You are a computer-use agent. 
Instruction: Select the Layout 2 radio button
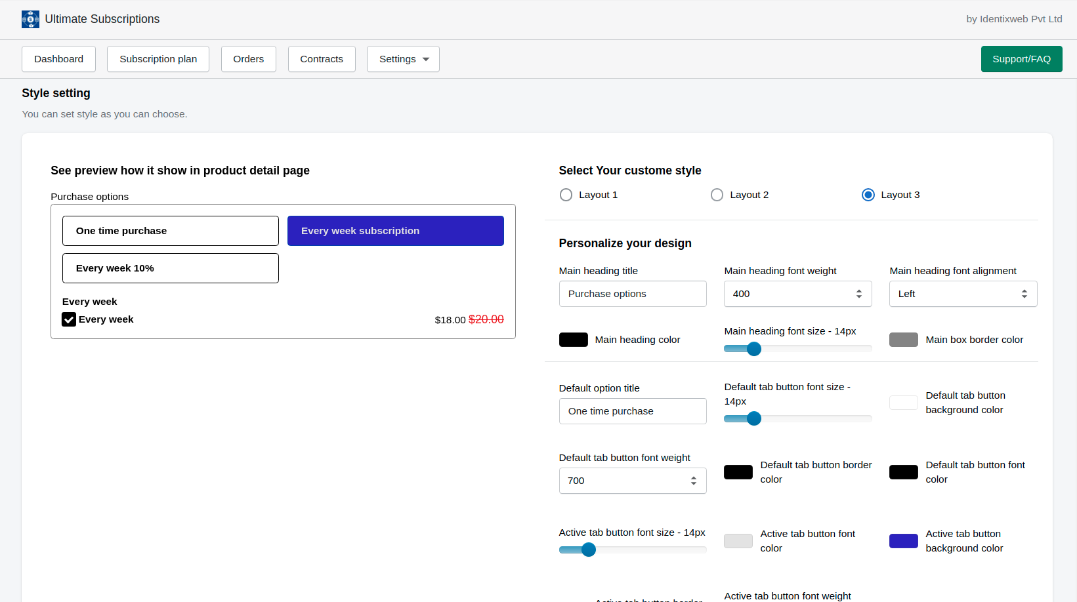point(716,194)
